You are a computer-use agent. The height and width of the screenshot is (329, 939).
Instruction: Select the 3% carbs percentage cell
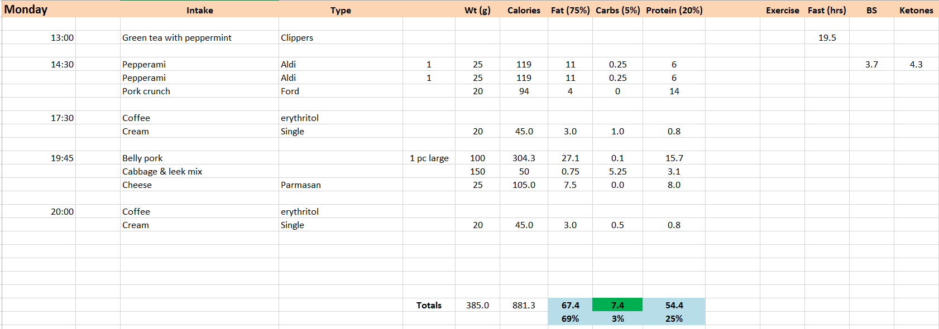click(x=617, y=318)
